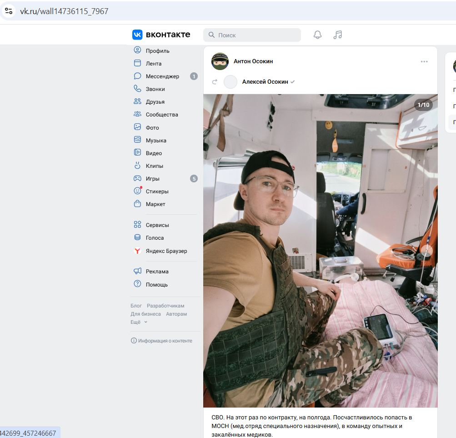Click Мессенджер unread badge 1

pyautogui.click(x=194, y=76)
